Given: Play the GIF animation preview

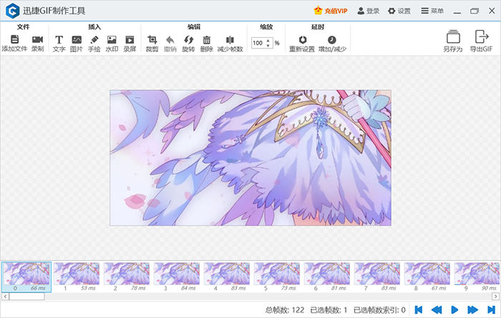Looking at the screenshot, I should click(454, 309).
